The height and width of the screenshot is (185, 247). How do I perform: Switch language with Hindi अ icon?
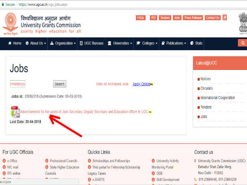click(225, 17)
